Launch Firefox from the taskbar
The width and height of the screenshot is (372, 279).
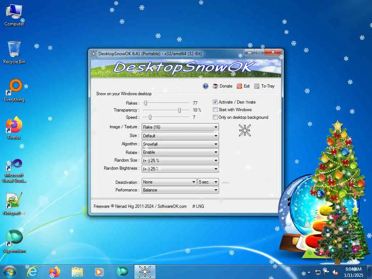54,272
